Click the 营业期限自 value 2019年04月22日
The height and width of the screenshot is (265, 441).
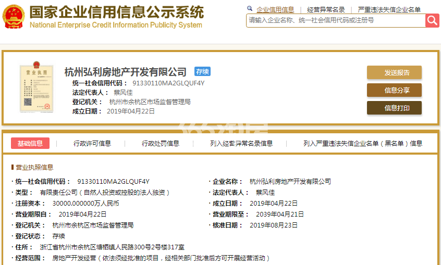pos(82,214)
